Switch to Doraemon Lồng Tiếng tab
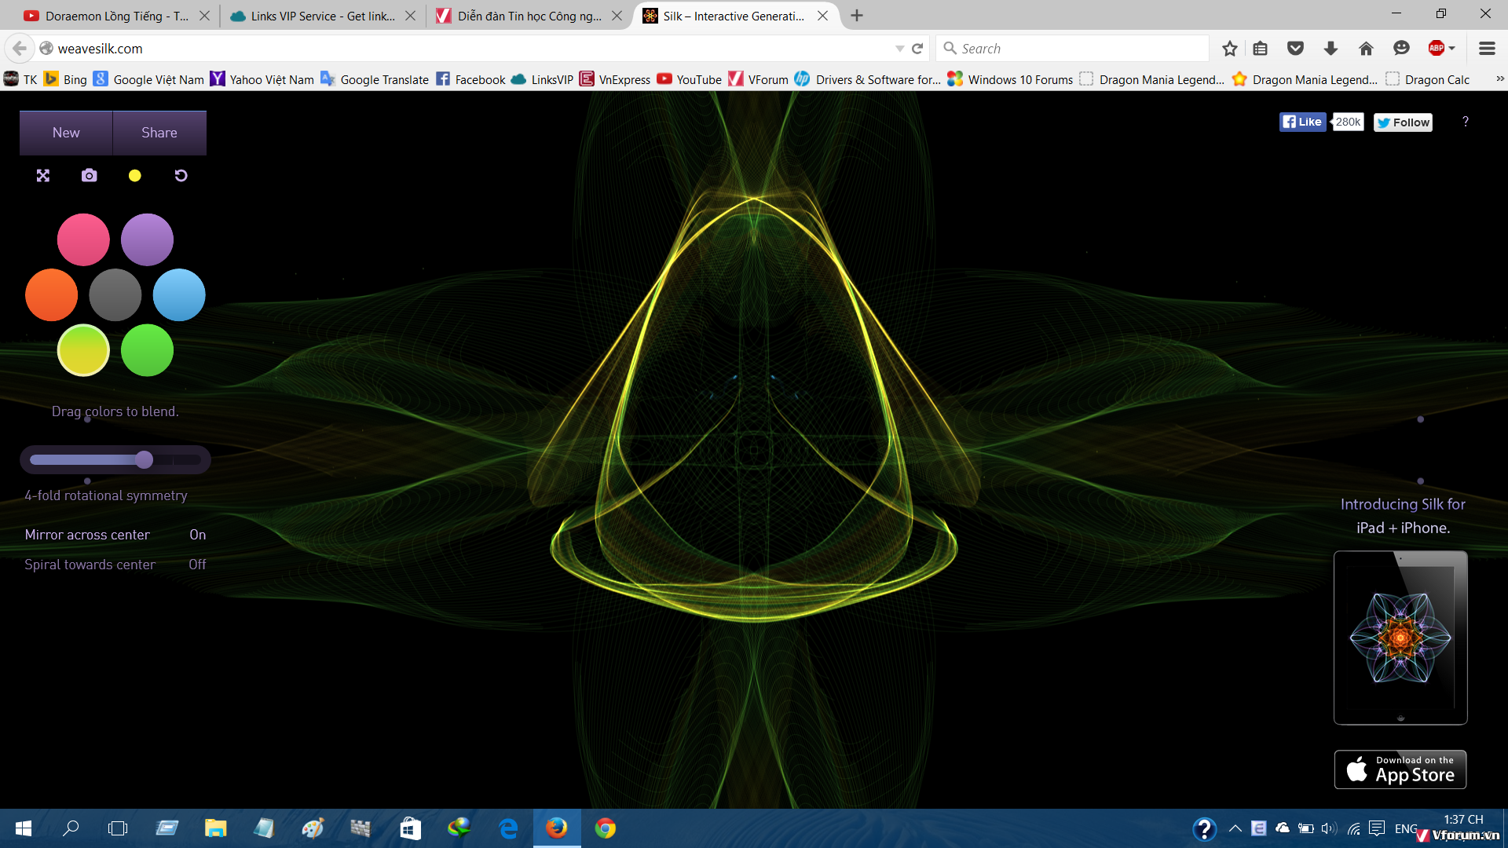 point(116,16)
